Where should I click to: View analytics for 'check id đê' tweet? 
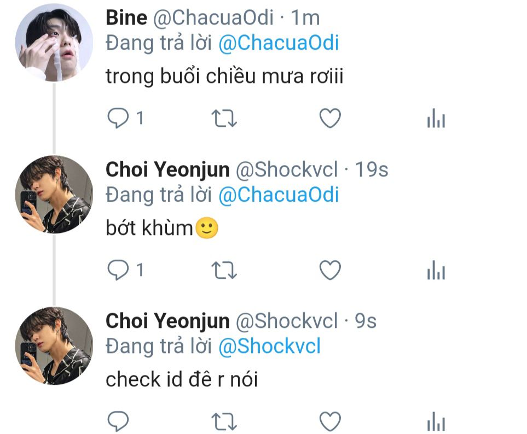tap(436, 421)
